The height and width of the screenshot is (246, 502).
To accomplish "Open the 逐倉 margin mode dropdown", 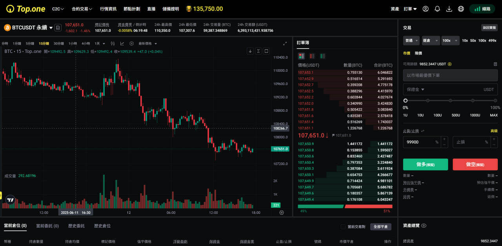I will 431,40.
